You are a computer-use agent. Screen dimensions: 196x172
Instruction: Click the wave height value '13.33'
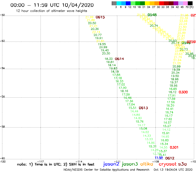point(149,139)
